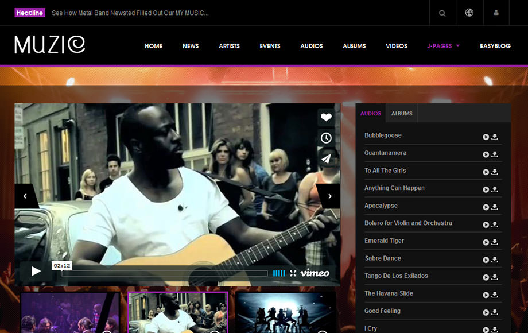Play the Bubblegoose audio track
Image resolution: width=528 pixels, height=333 pixels.
click(486, 137)
